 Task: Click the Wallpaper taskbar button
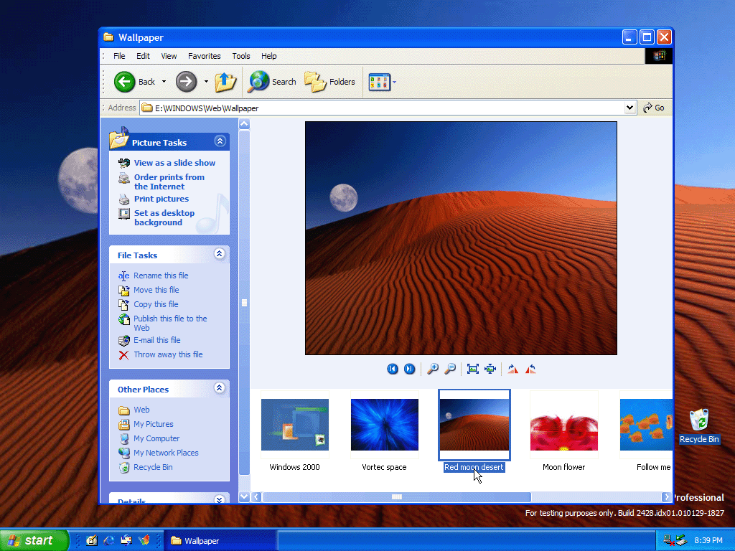pos(220,541)
